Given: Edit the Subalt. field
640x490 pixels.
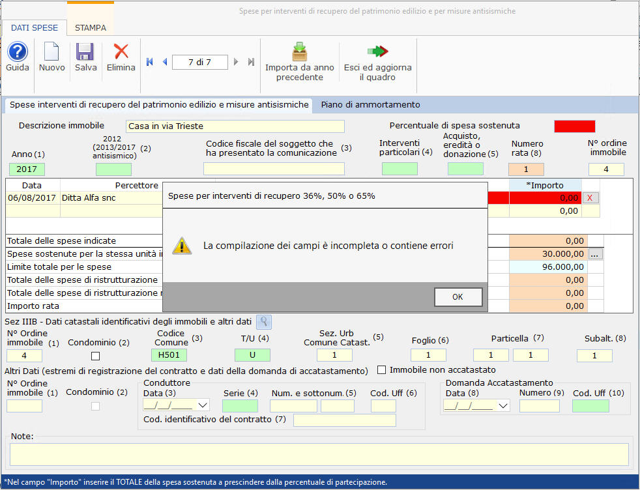Looking at the screenshot, I should (594, 356).
